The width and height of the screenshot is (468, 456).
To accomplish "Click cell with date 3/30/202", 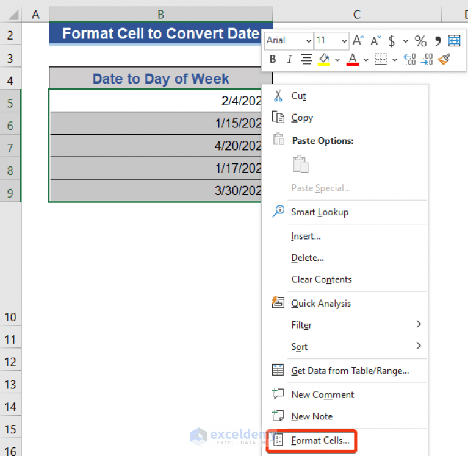I will click(156, 190).
